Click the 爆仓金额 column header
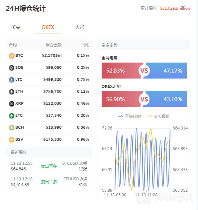 pyautogui.click(x=53, y=45)
